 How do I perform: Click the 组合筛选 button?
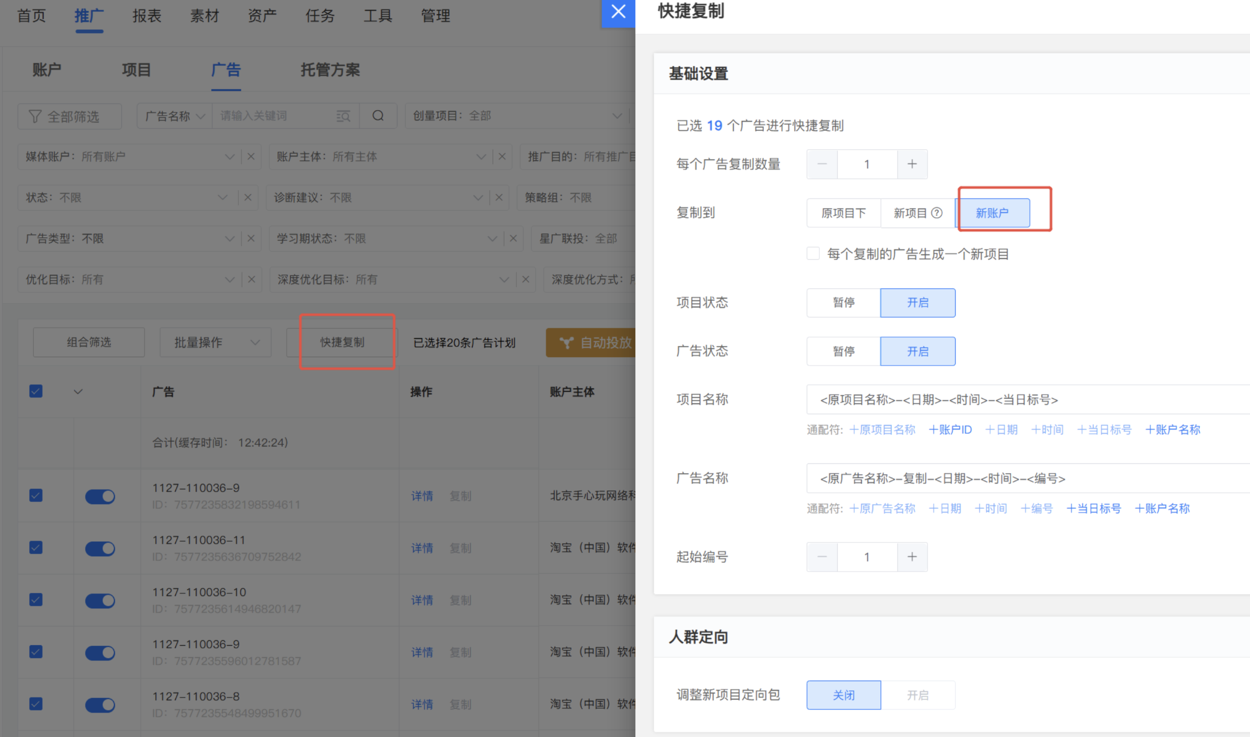coord(89,342)
